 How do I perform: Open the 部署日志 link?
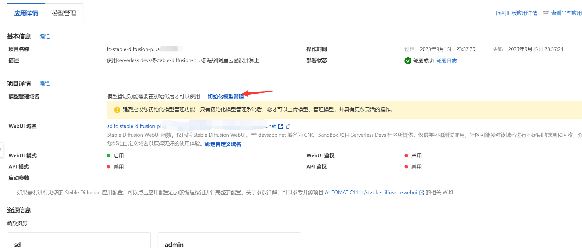pos(446,61)
